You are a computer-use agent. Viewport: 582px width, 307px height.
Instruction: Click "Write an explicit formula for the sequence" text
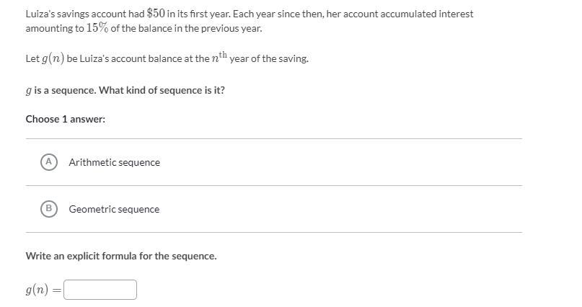121,256
